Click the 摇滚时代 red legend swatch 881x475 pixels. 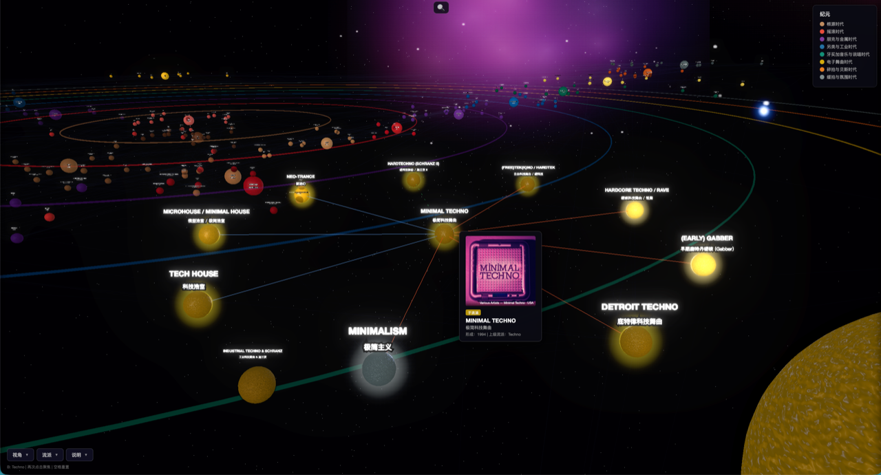coord(822,32)
